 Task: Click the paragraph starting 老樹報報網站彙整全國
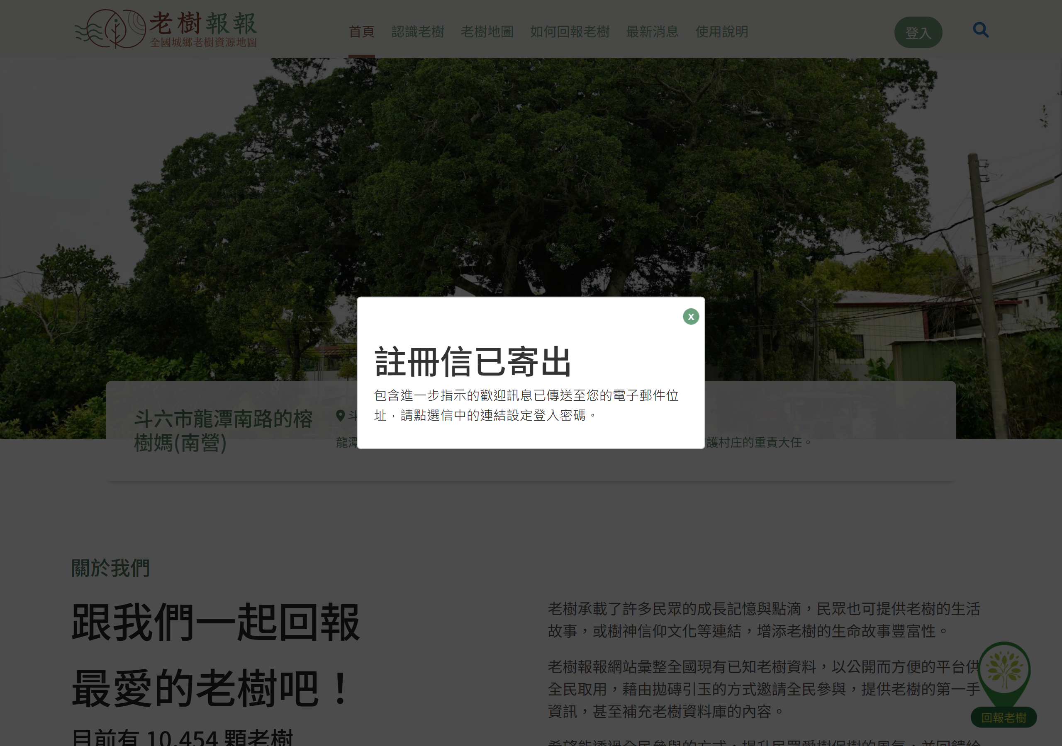764,689
